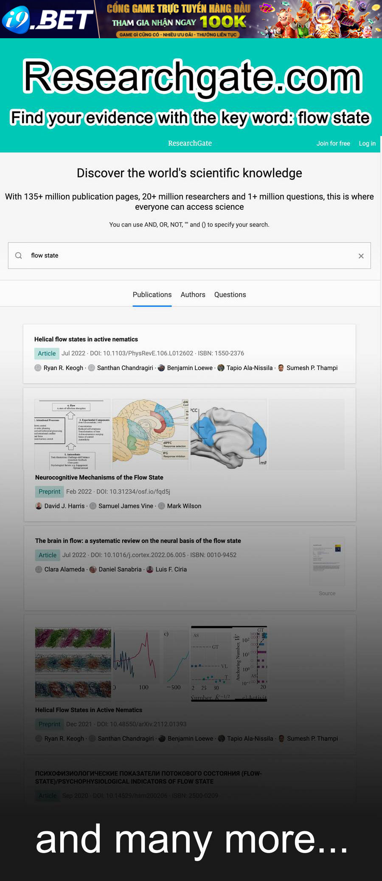382x881 pixels.
Task: Open The brain in flow systematic review
Action: pos(138,541)
